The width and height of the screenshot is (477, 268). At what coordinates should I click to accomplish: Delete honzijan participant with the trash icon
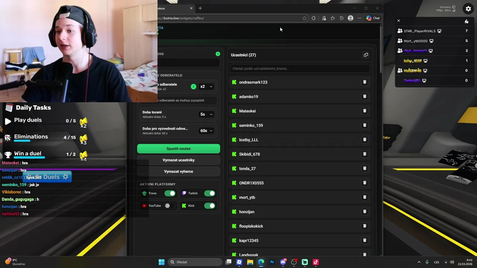(x=365, y=211)
